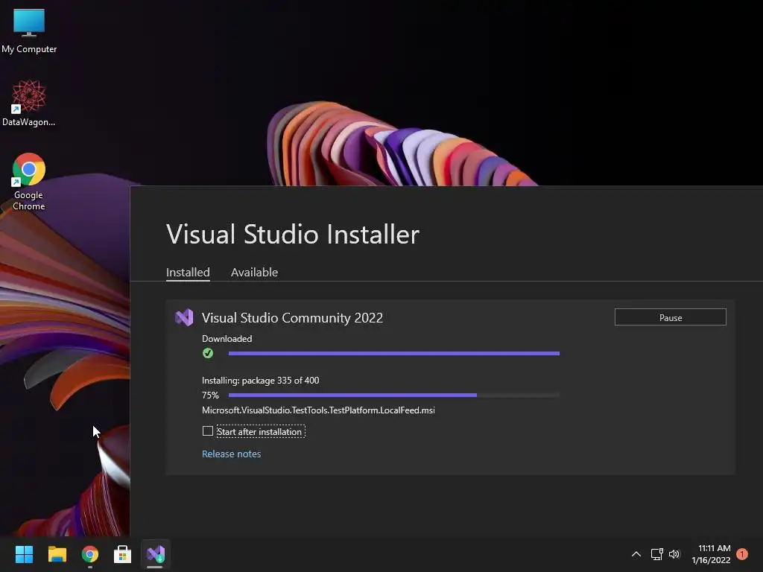Image resolution: width=763 pixels, height=572 pixels.
Task: Show hidden system tray icons
Action: [x=636, y=554]
